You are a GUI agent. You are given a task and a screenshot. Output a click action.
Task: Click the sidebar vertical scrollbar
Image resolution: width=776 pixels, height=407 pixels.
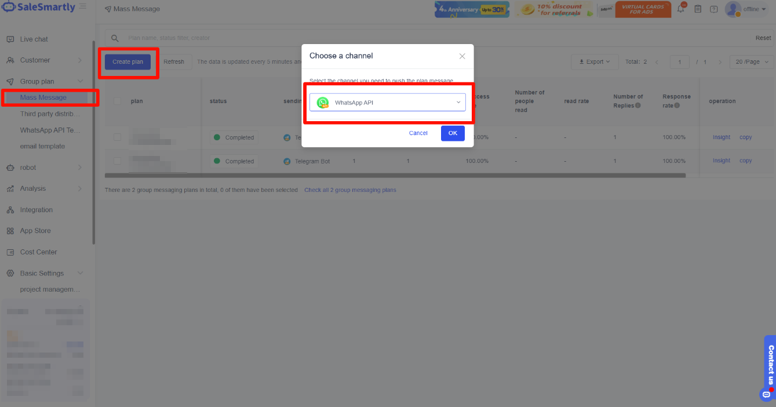coord(93,142)
